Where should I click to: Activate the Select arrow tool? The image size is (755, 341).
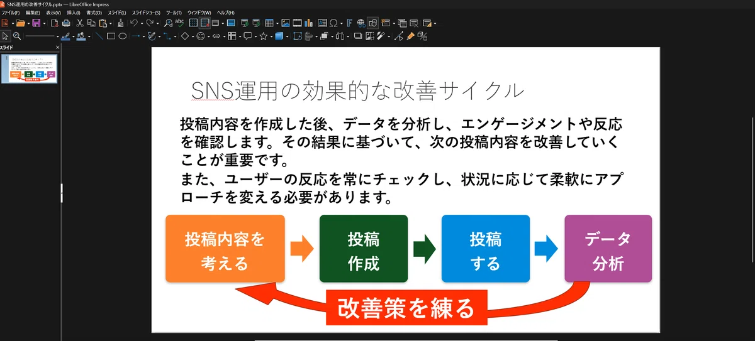point(5,36)
